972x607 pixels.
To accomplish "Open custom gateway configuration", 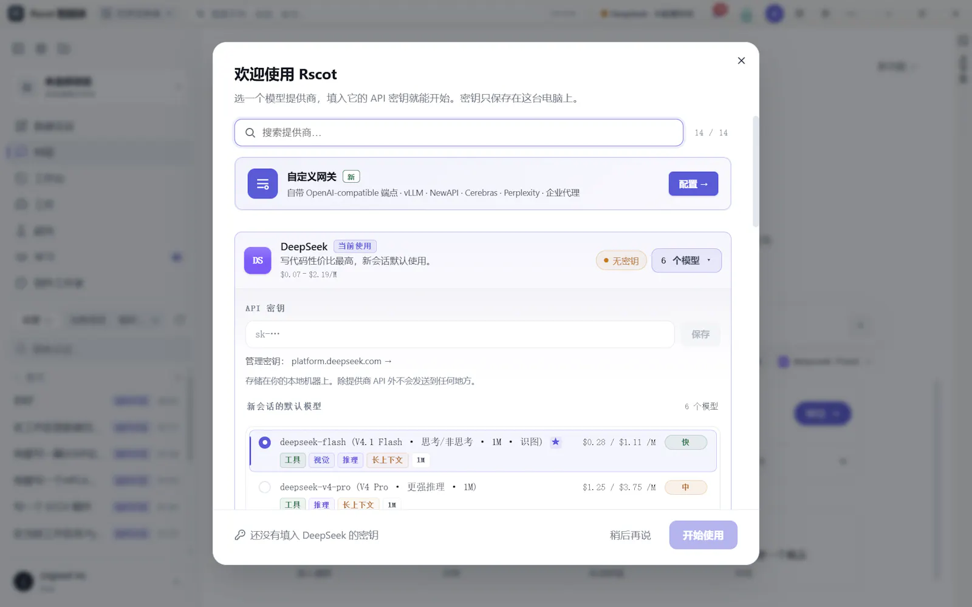I will [693, 184].
